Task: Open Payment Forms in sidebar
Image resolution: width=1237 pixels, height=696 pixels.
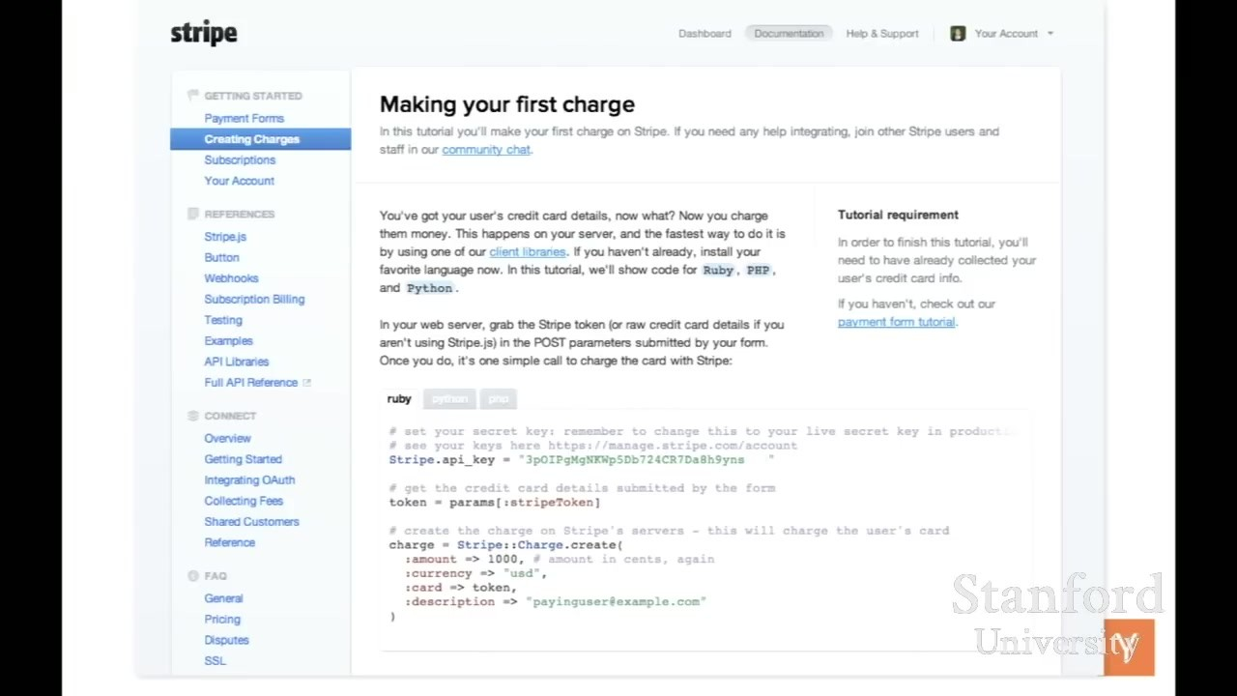Action: pos(244,118)
